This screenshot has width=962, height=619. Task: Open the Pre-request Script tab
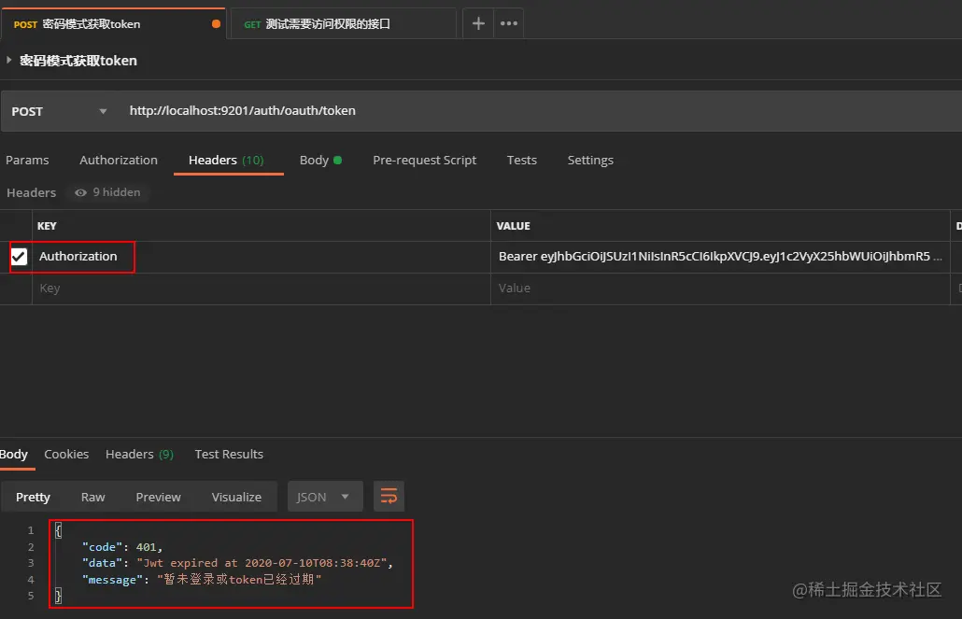425,160
